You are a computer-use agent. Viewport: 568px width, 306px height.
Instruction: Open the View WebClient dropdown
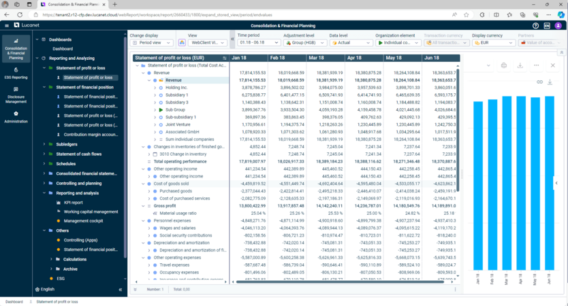[x=207, y=43]
